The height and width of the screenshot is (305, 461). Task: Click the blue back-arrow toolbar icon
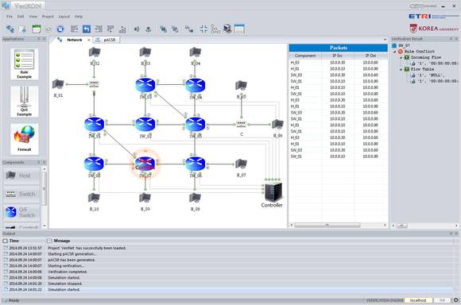(87, 29)
